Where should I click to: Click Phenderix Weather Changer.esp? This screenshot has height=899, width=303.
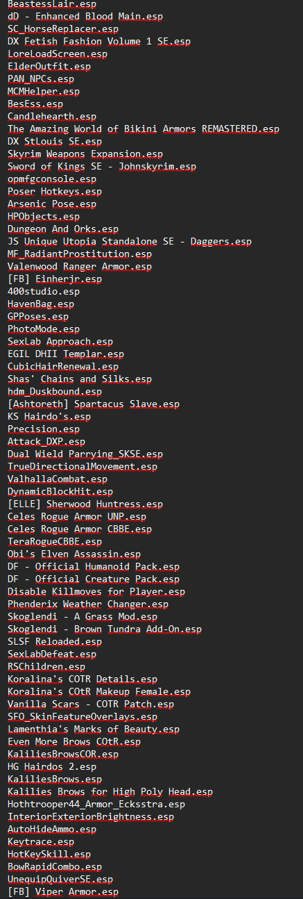pos(88,604)
